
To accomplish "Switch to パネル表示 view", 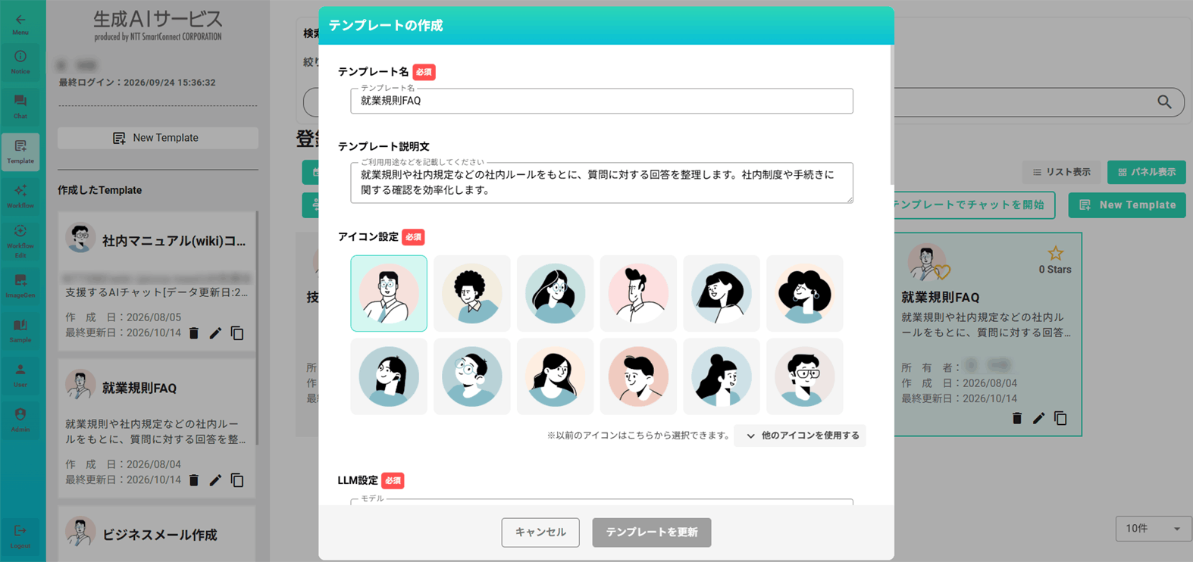I will click(x=1147, y=172).
